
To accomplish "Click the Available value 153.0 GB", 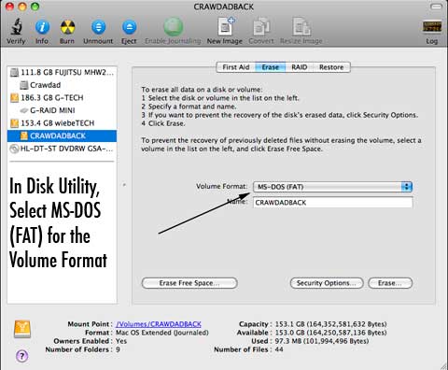I will [x=330, y=333].
